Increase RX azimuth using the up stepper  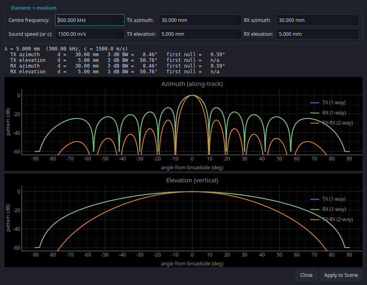click(x=355, y=18)
